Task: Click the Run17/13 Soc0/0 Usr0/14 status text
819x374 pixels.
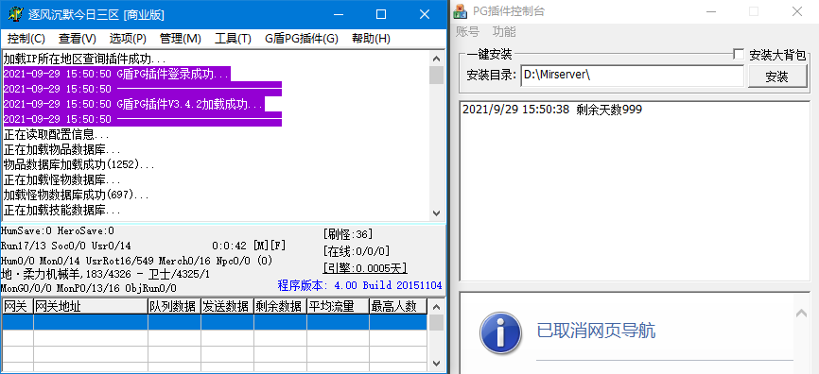Action: click(66, 246)
